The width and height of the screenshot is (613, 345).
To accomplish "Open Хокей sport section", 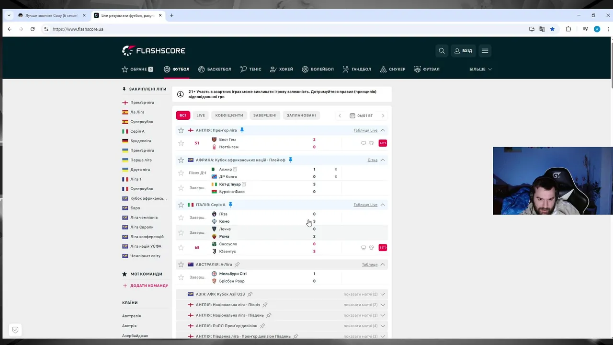I will point(282,69).
